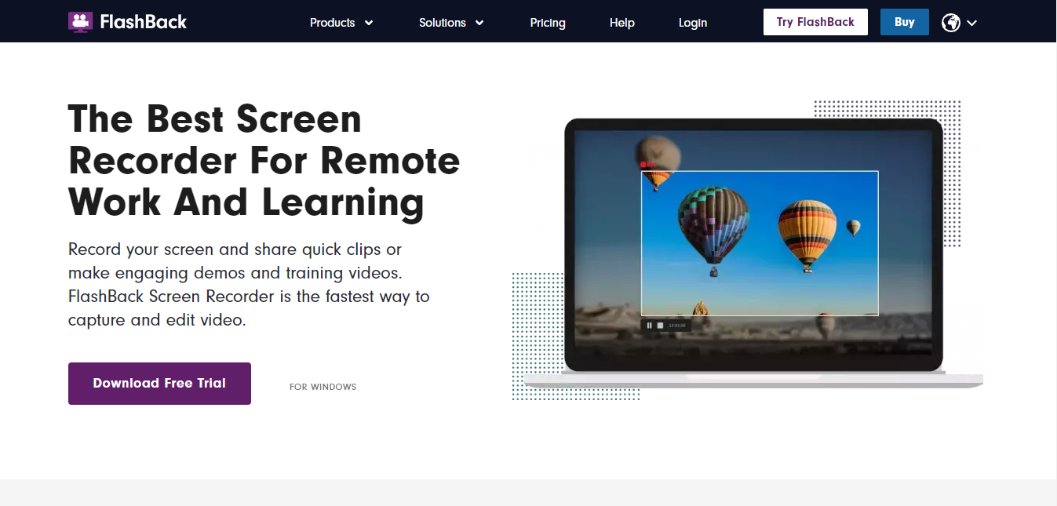
Task: Open the Solutions menu
Action: [x=443, y=23]
